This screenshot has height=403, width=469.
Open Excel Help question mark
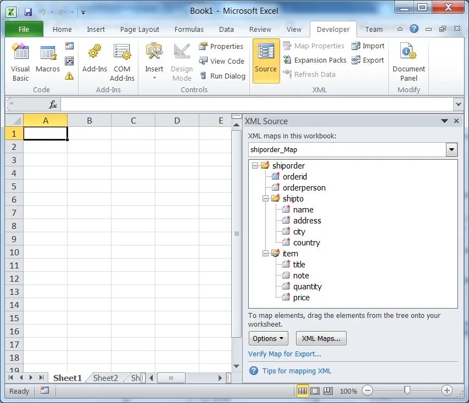pos(414,29)
